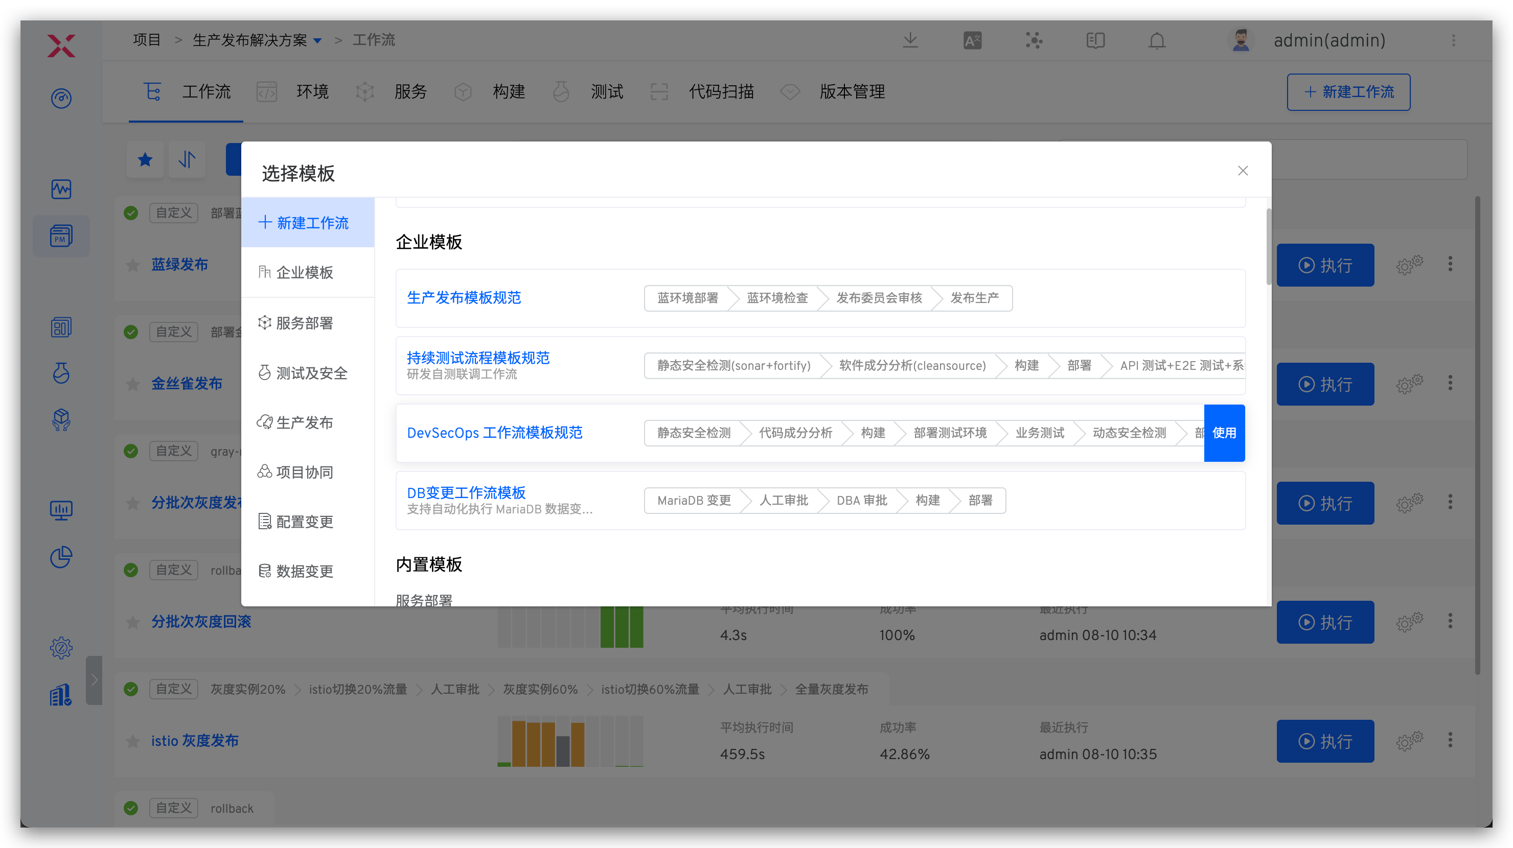Image resolution: width=1513 pixels, height=848 pixels.
Task: Expand the left sidebar collapse arrow
Action: coord(94,679)
